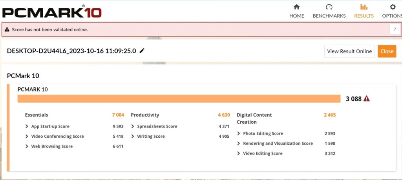Click the Results bar chart icon

[364, 7]
